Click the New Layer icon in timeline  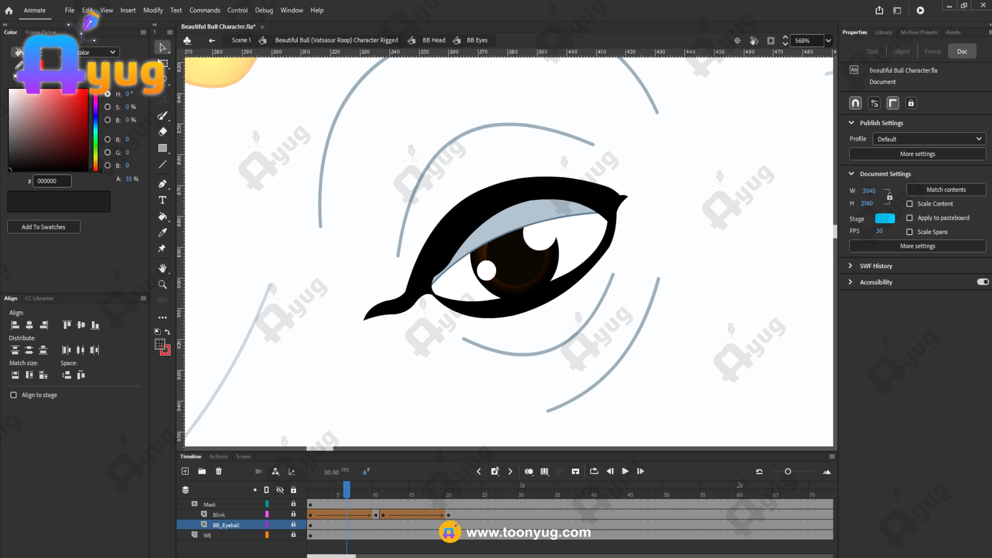[185, 471]
